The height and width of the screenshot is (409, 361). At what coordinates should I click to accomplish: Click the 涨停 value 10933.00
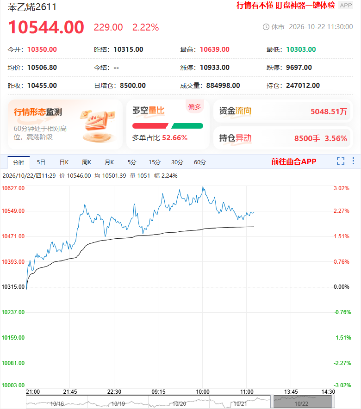[215, 68]
